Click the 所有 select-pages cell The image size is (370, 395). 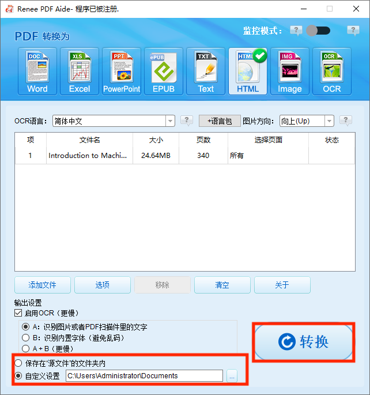[268, 156]
